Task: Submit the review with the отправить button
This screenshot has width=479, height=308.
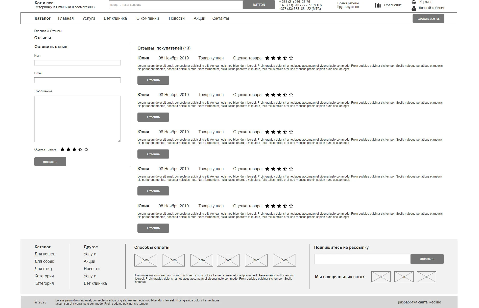Action: (x=50, y=162)
